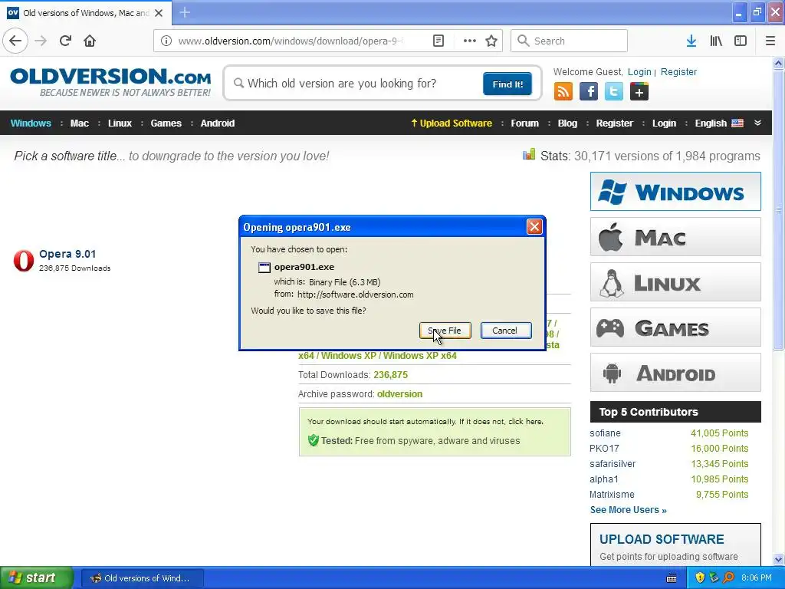The image size is (785, 589).
Task: Click the safely remove hardware tray icon
Action: (714, 577)
